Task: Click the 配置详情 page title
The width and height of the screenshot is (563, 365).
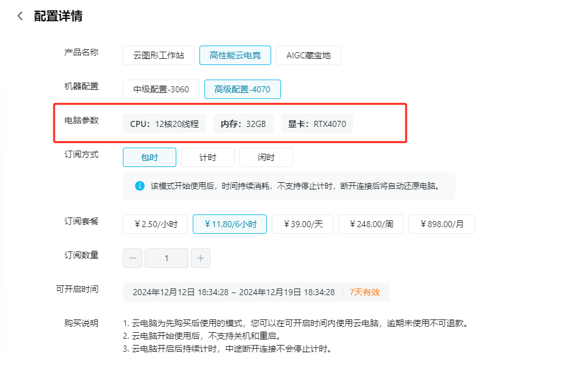Action: point(58,16)
